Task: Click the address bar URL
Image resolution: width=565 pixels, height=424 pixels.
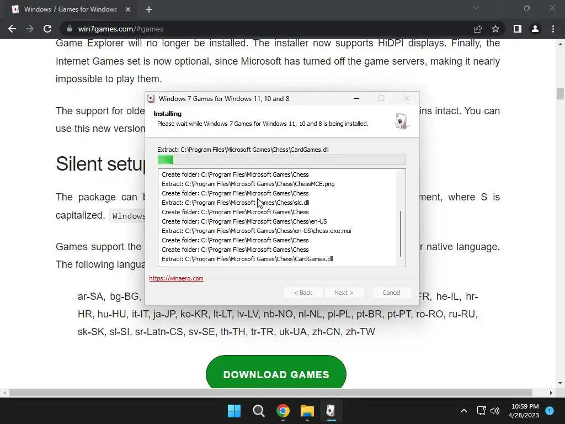Action: tap(121, 29)
